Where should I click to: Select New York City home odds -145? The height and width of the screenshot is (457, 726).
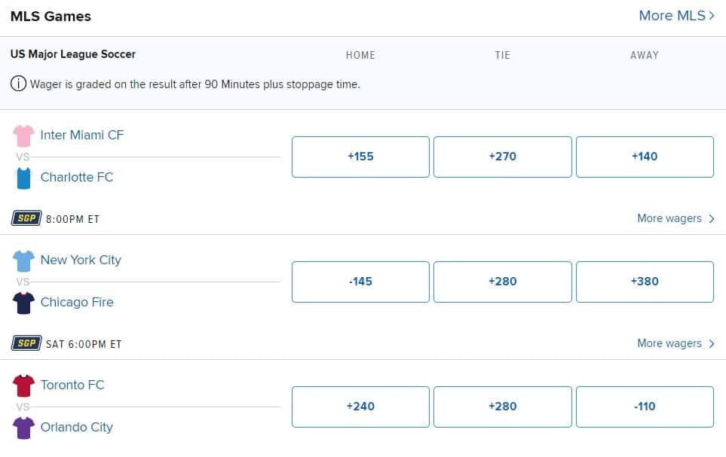[360, 282]
